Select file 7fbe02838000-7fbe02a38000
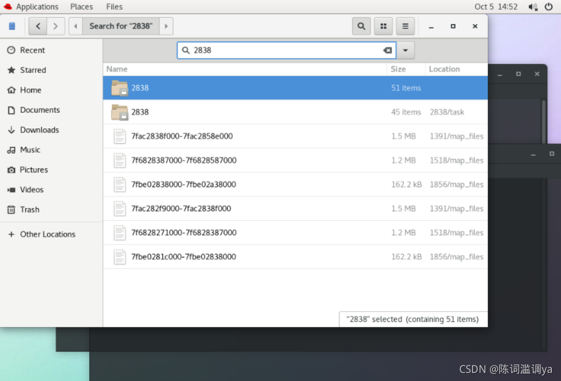The height and width of the screenshot is (381, 561). point(295,184)
